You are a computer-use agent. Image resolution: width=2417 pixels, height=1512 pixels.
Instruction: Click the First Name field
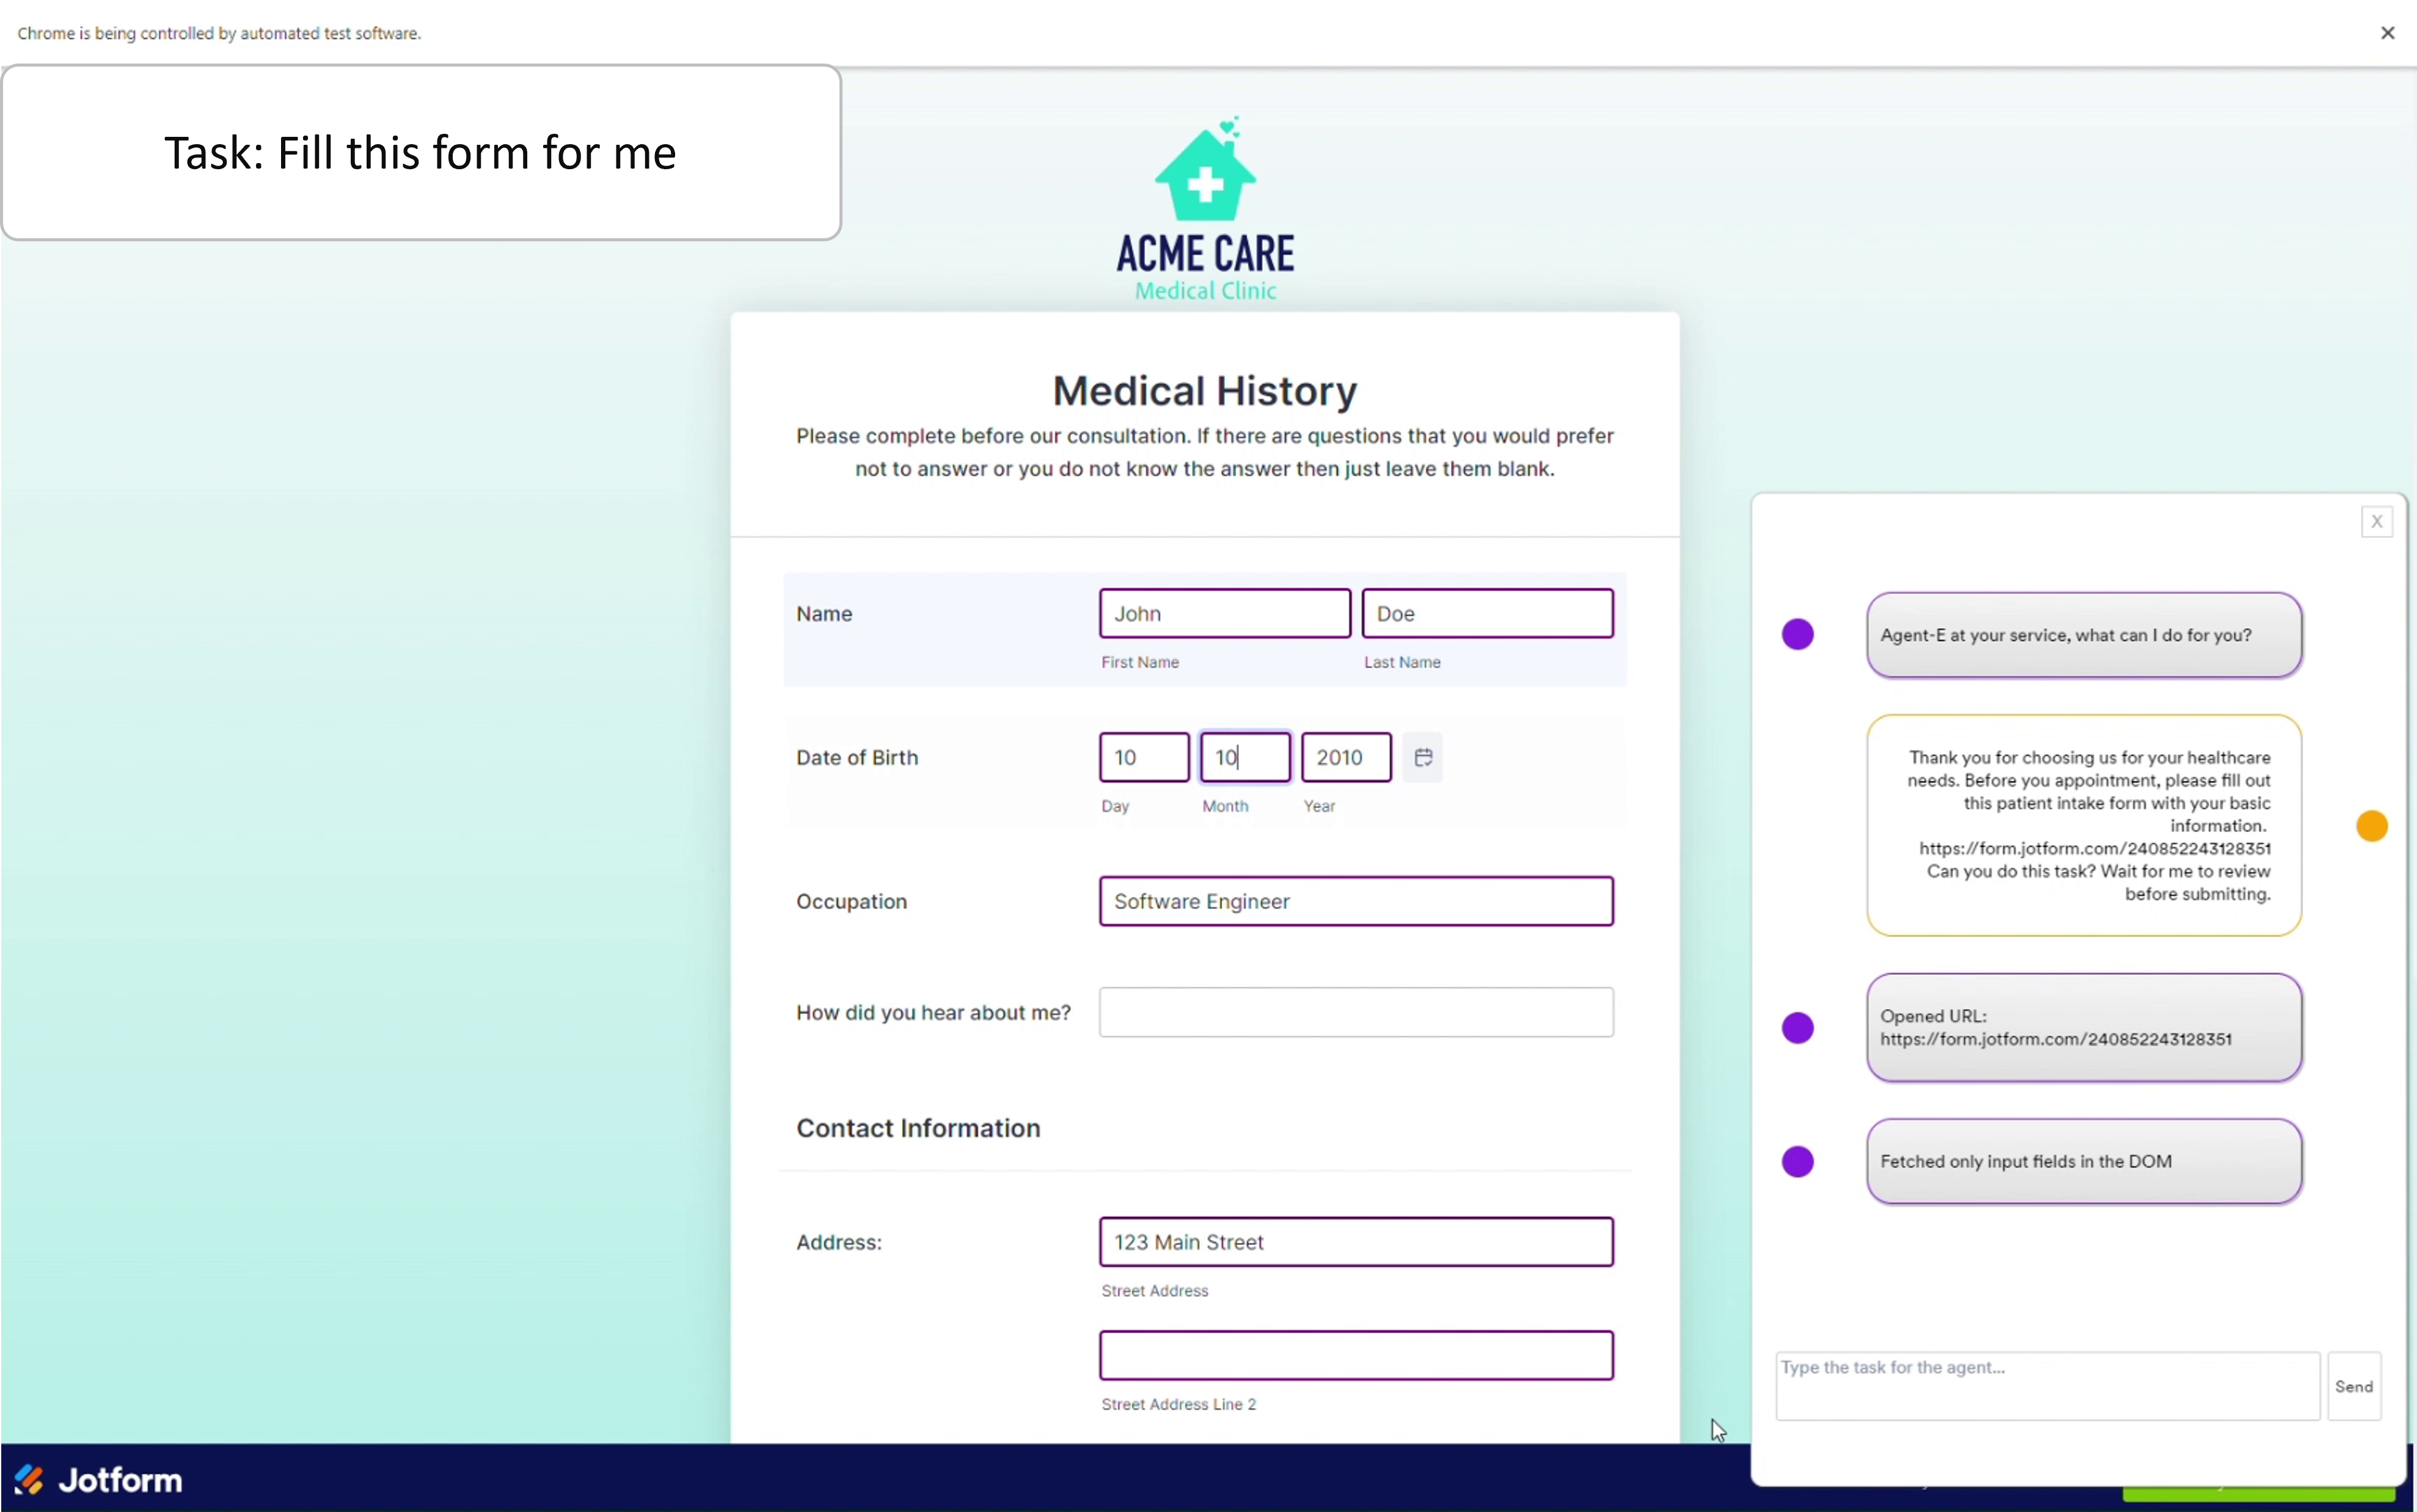(1224, 613)
